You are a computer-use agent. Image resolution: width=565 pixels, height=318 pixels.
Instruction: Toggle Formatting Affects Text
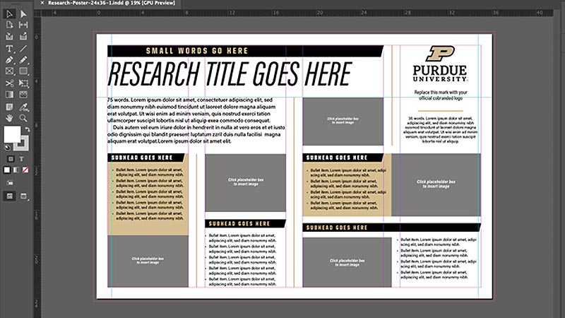(x=22, y=159)
